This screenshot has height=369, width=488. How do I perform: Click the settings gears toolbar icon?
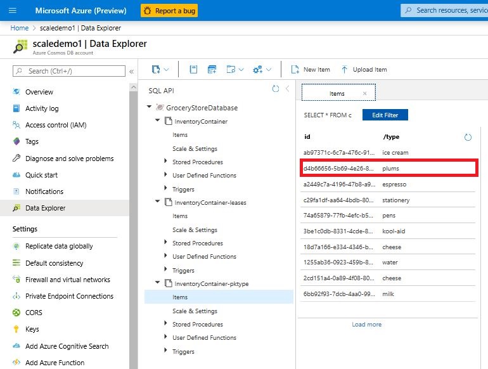click(x=258, y=70)
